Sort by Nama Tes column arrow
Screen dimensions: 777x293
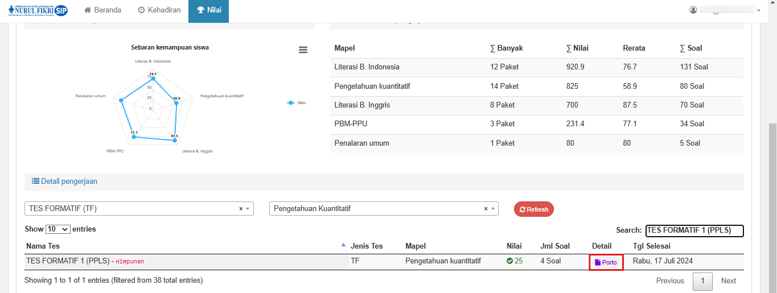point(343,245)
